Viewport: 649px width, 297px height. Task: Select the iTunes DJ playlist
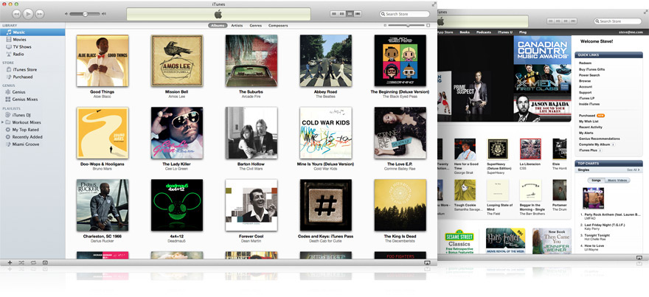(x=32, y=115)
